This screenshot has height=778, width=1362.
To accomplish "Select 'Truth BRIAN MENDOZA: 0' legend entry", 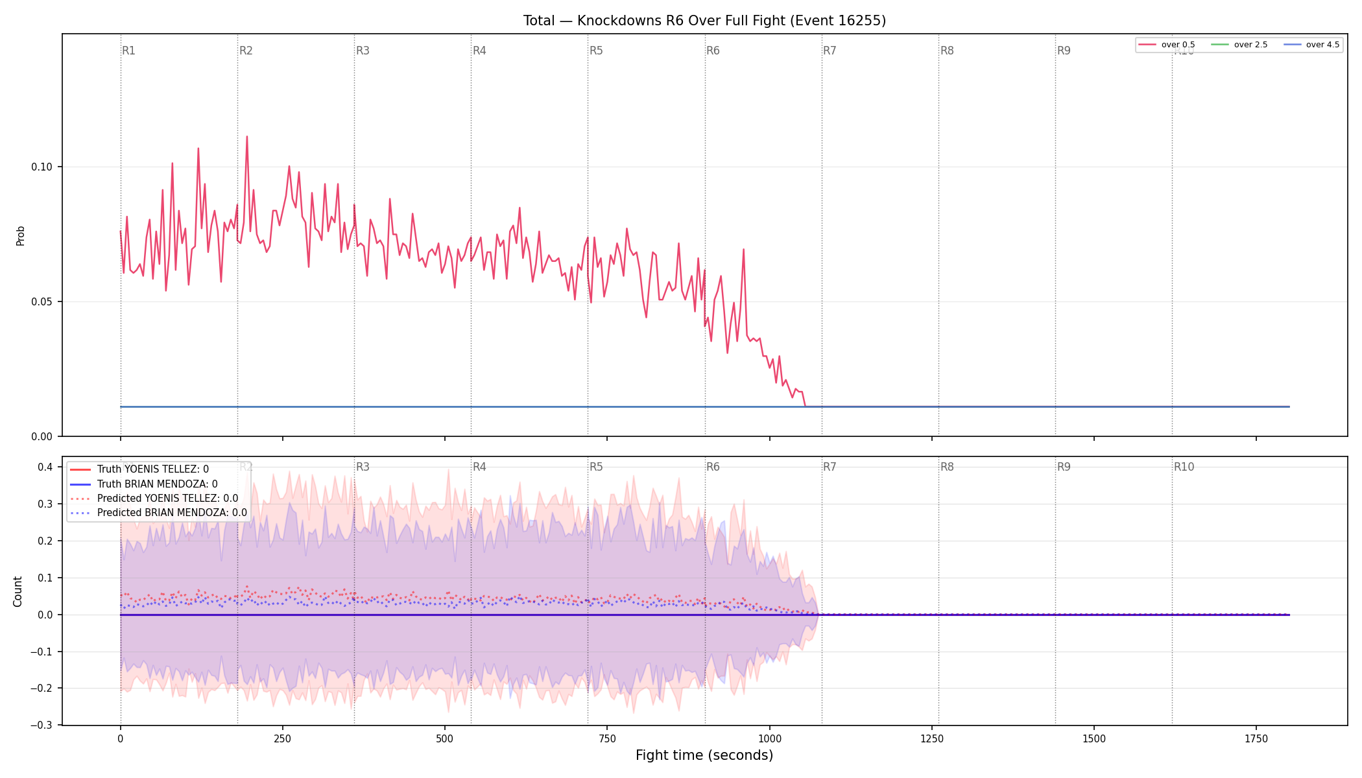I will pyautogui.click(x=143, y=484).
